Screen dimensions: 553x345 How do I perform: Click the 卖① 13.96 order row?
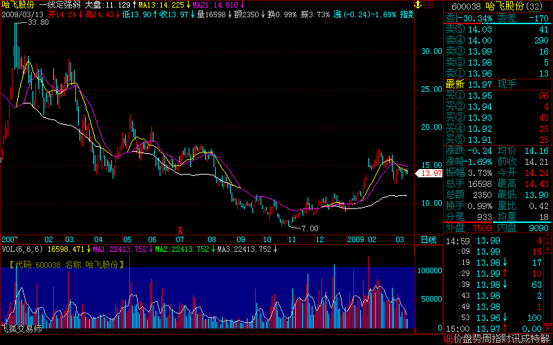497,74
